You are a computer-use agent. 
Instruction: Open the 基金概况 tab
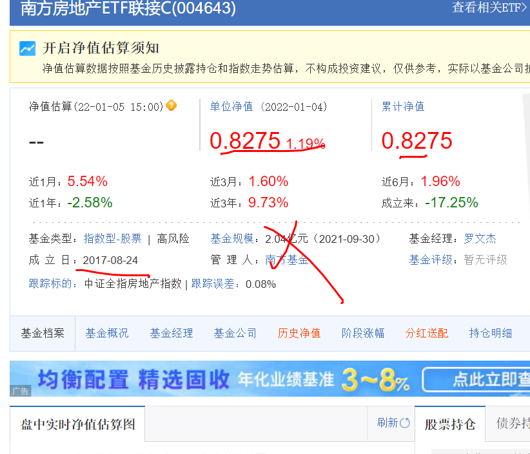click(x=107, y=334)
